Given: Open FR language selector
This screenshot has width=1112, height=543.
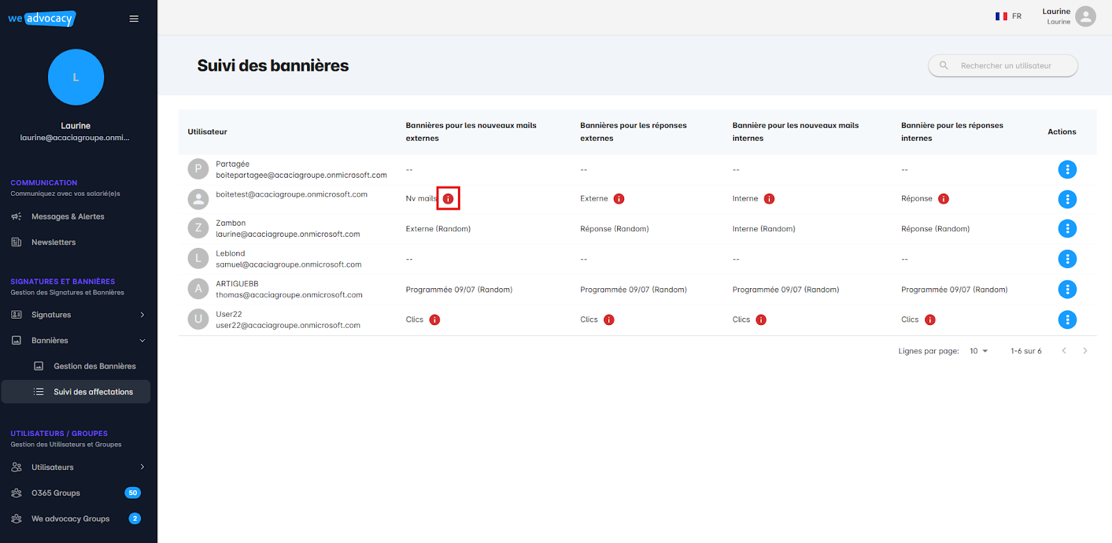Looking at the screenshot, I should click(x=1008, y=16).
